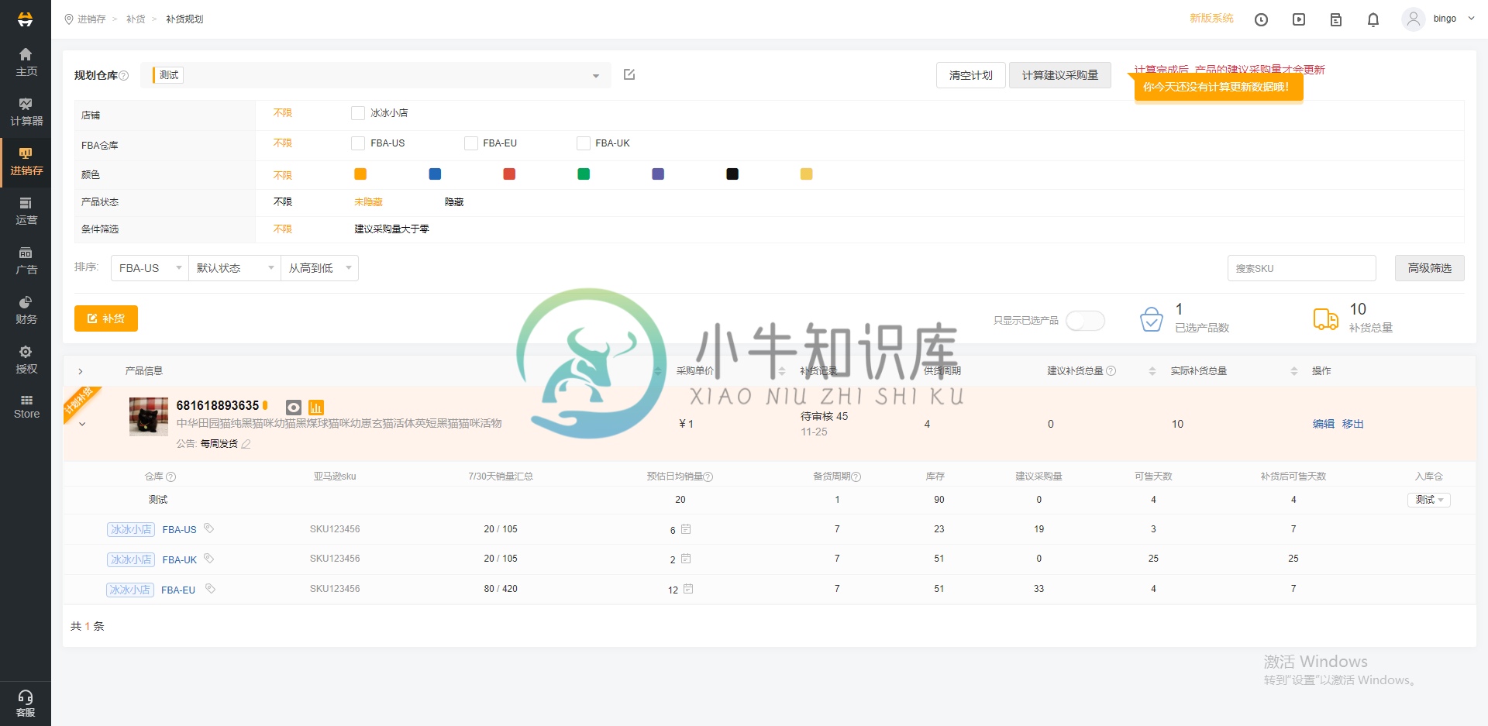Click the 补货规划 breadcrumb
1488x726 pixels.
pyautogui.click(x=184, y=19)
